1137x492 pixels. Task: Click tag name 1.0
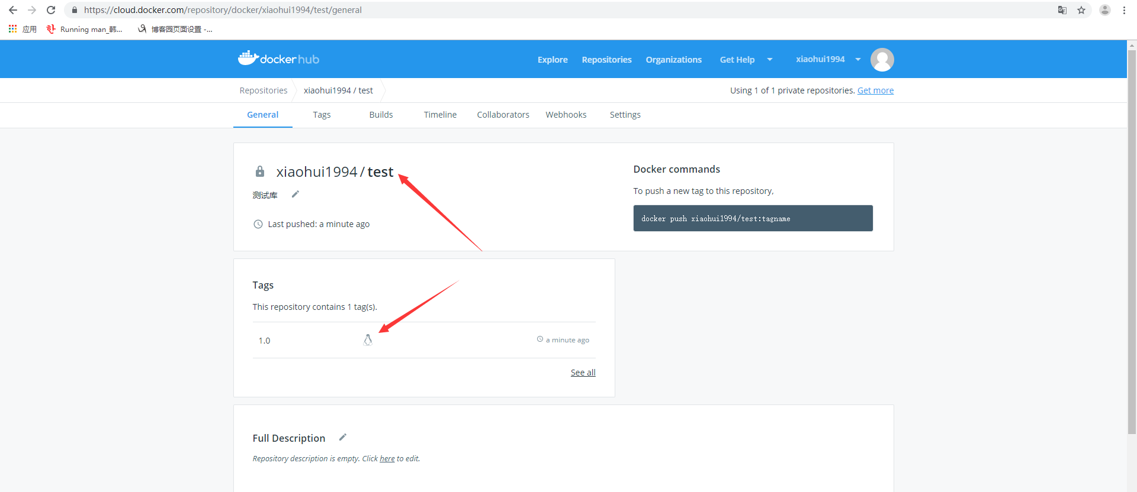(264, 341)
